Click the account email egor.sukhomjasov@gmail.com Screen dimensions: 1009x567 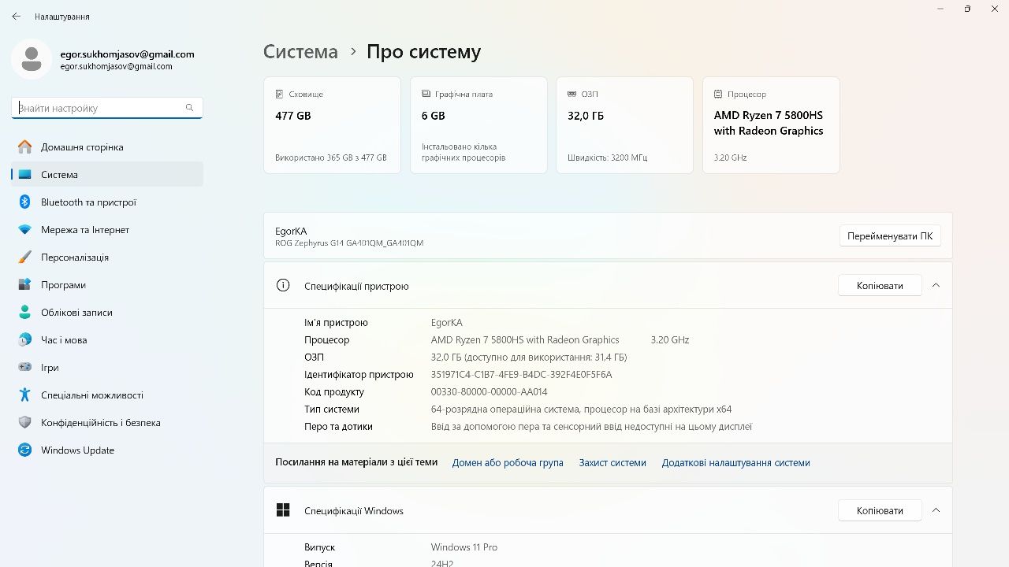pyautogui.click(x=127, y=54)
